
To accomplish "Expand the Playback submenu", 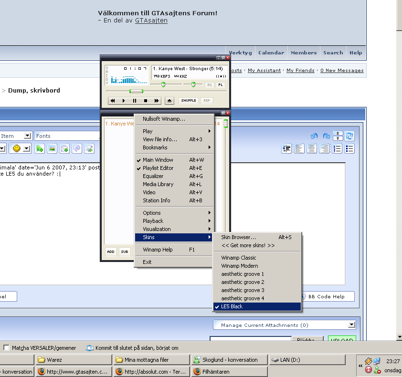I will coord(174,221).
